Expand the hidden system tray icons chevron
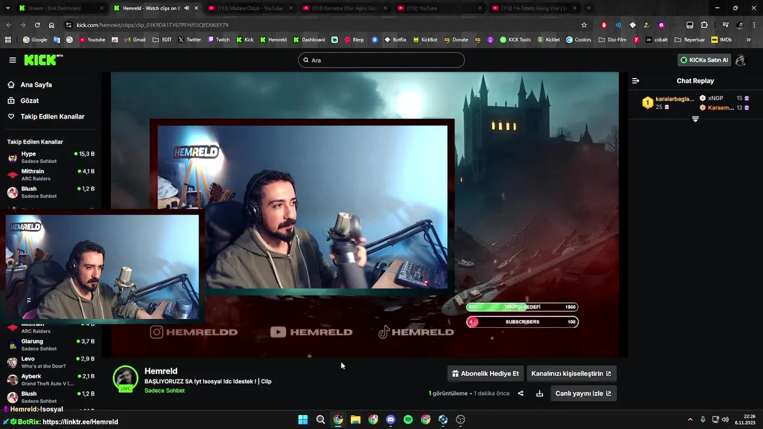Image resolution: width=763 pixels, height=429 pixels. coord(690,419)
